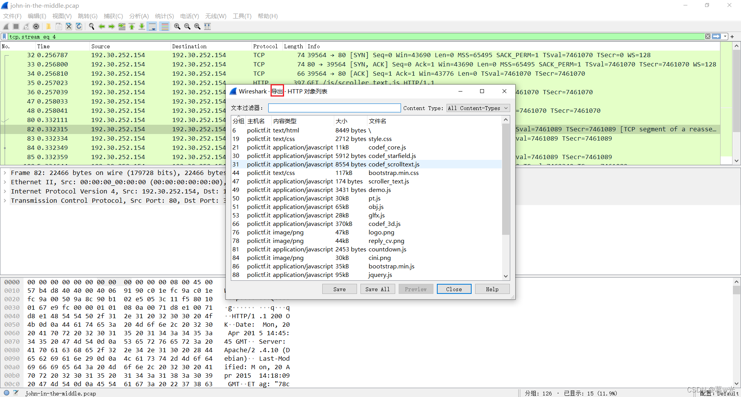Apply the display filter arrow icon
Image resolution: width=741 pixels, height=397 pixels.
click(x=716, y=36)
